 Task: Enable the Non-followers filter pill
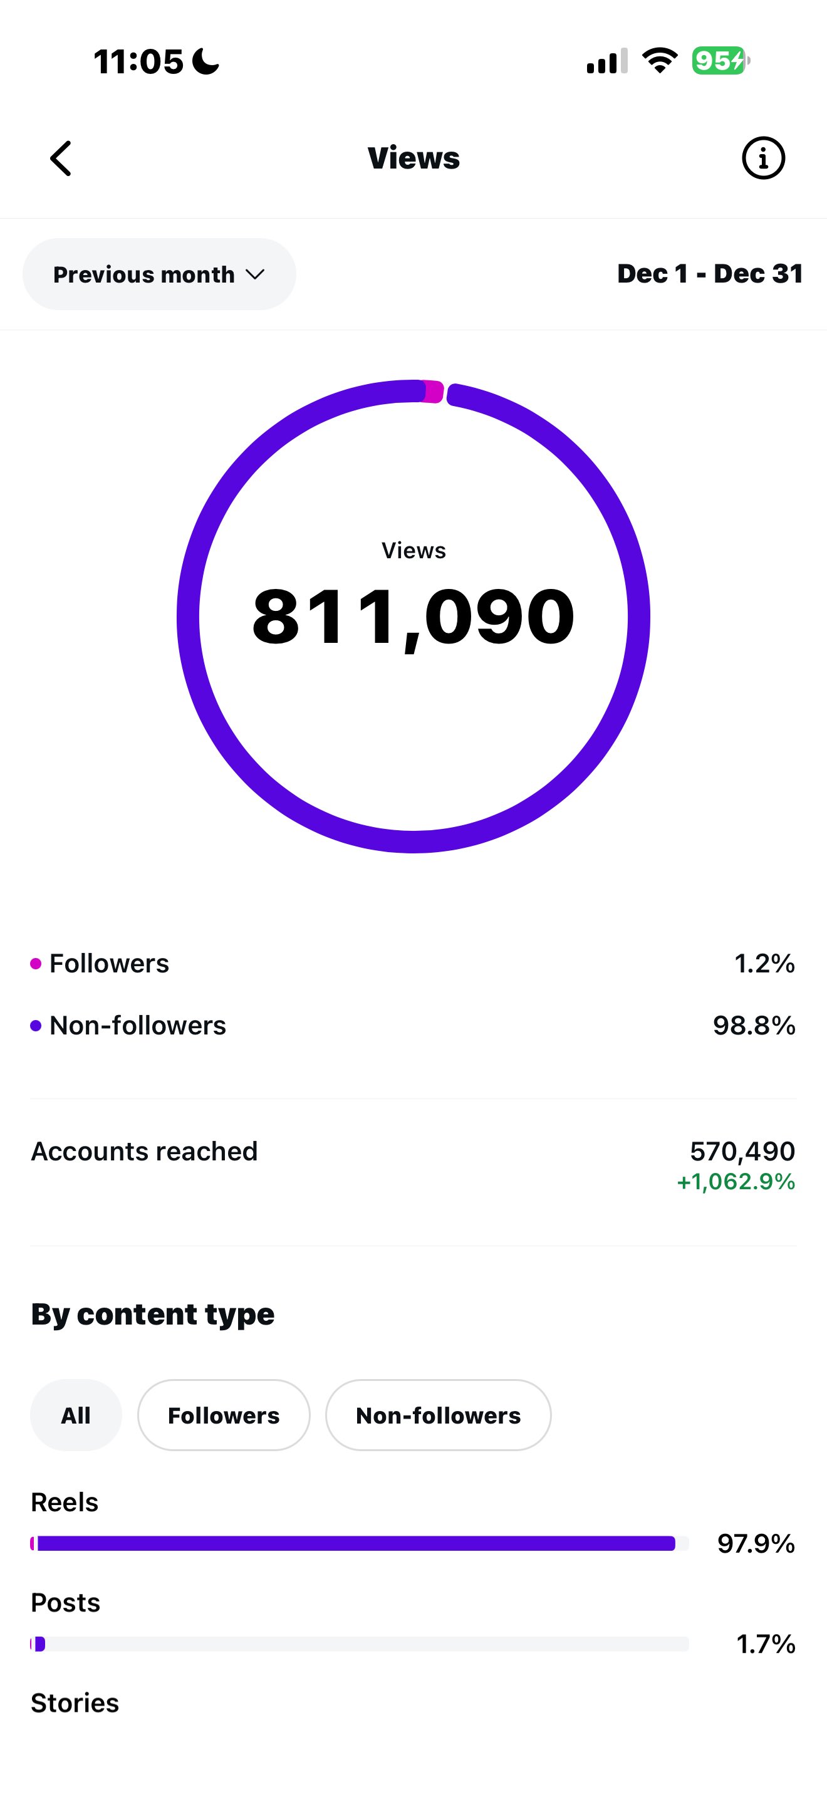pyautogui.click(x=438, y=1415)
